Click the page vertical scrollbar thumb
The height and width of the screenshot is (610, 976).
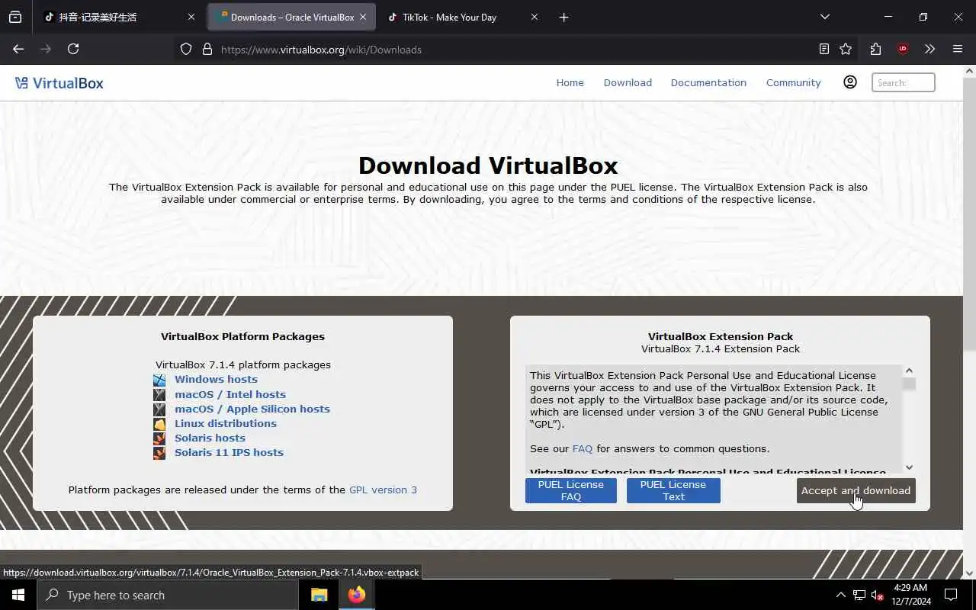coord(969,213)
